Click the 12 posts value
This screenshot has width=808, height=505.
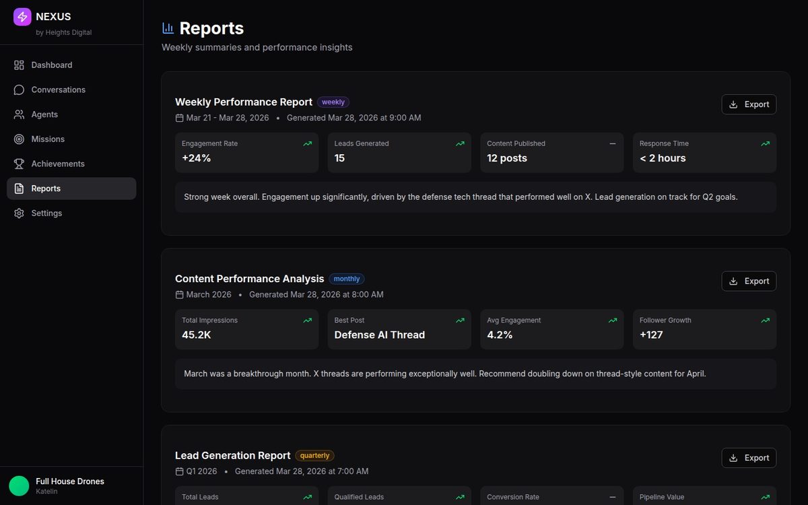point(507,158)
